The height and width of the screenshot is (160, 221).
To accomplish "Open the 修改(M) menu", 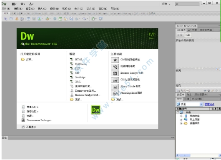I will click(54, 9).
